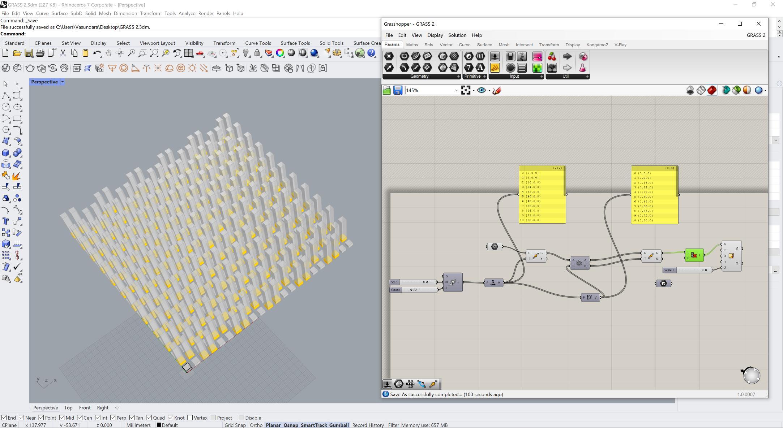Select the Number Slider param icon
The width and height of the screenshot is (783, 428).
tap(495, 56)
